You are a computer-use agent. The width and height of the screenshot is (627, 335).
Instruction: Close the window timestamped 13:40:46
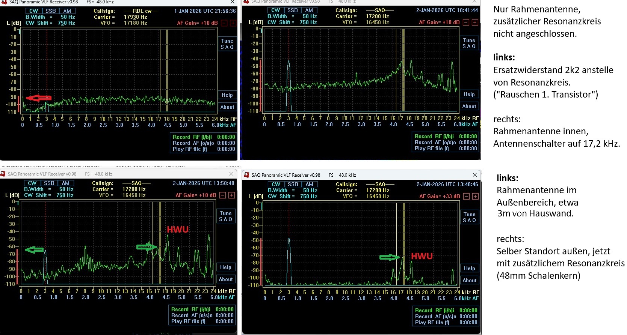[x=475, y=175]
